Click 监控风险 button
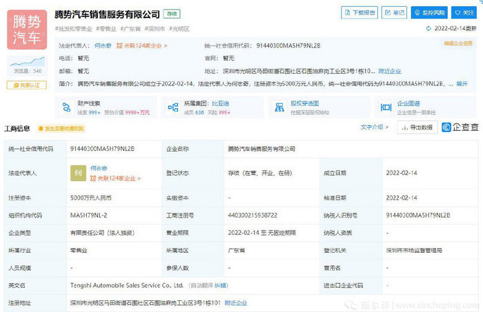 coord(429,12)
